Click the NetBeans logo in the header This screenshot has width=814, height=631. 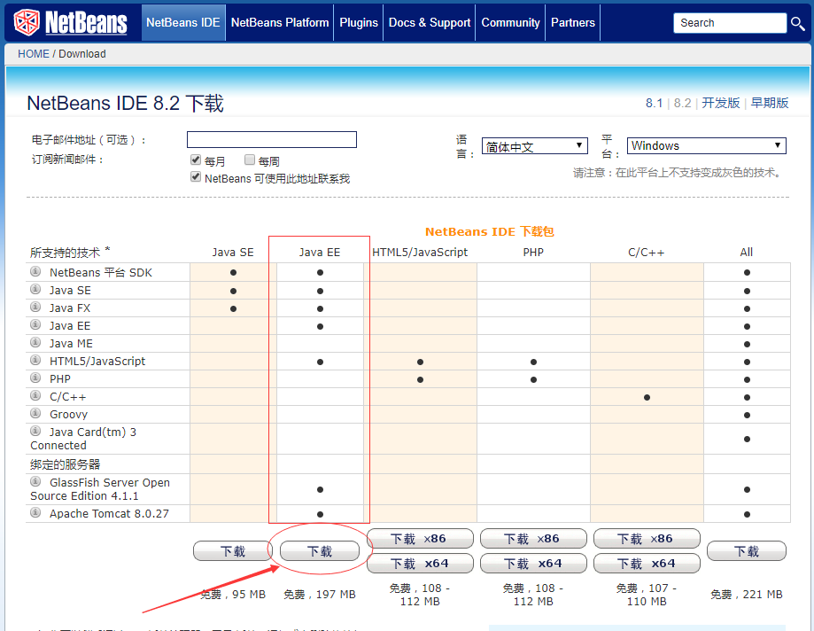[70, 22]
